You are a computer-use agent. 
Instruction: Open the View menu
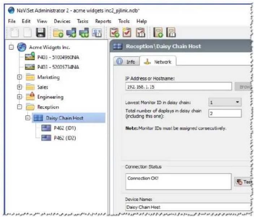[42, 21]
